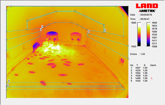
Task: Click the 1000 lower range value
Action: coord(134,46)
